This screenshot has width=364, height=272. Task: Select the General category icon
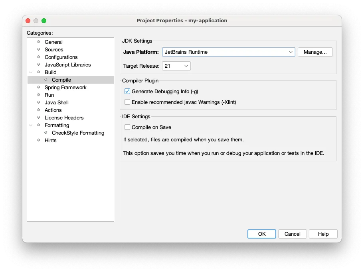coord(39,42)
